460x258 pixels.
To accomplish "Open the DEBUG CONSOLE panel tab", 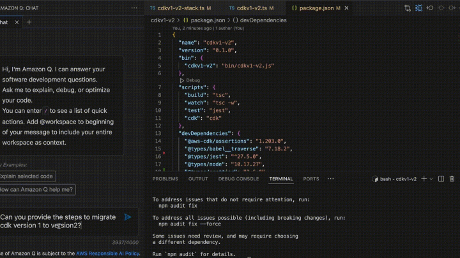I will pyautogui.click(x=238, y=179).
